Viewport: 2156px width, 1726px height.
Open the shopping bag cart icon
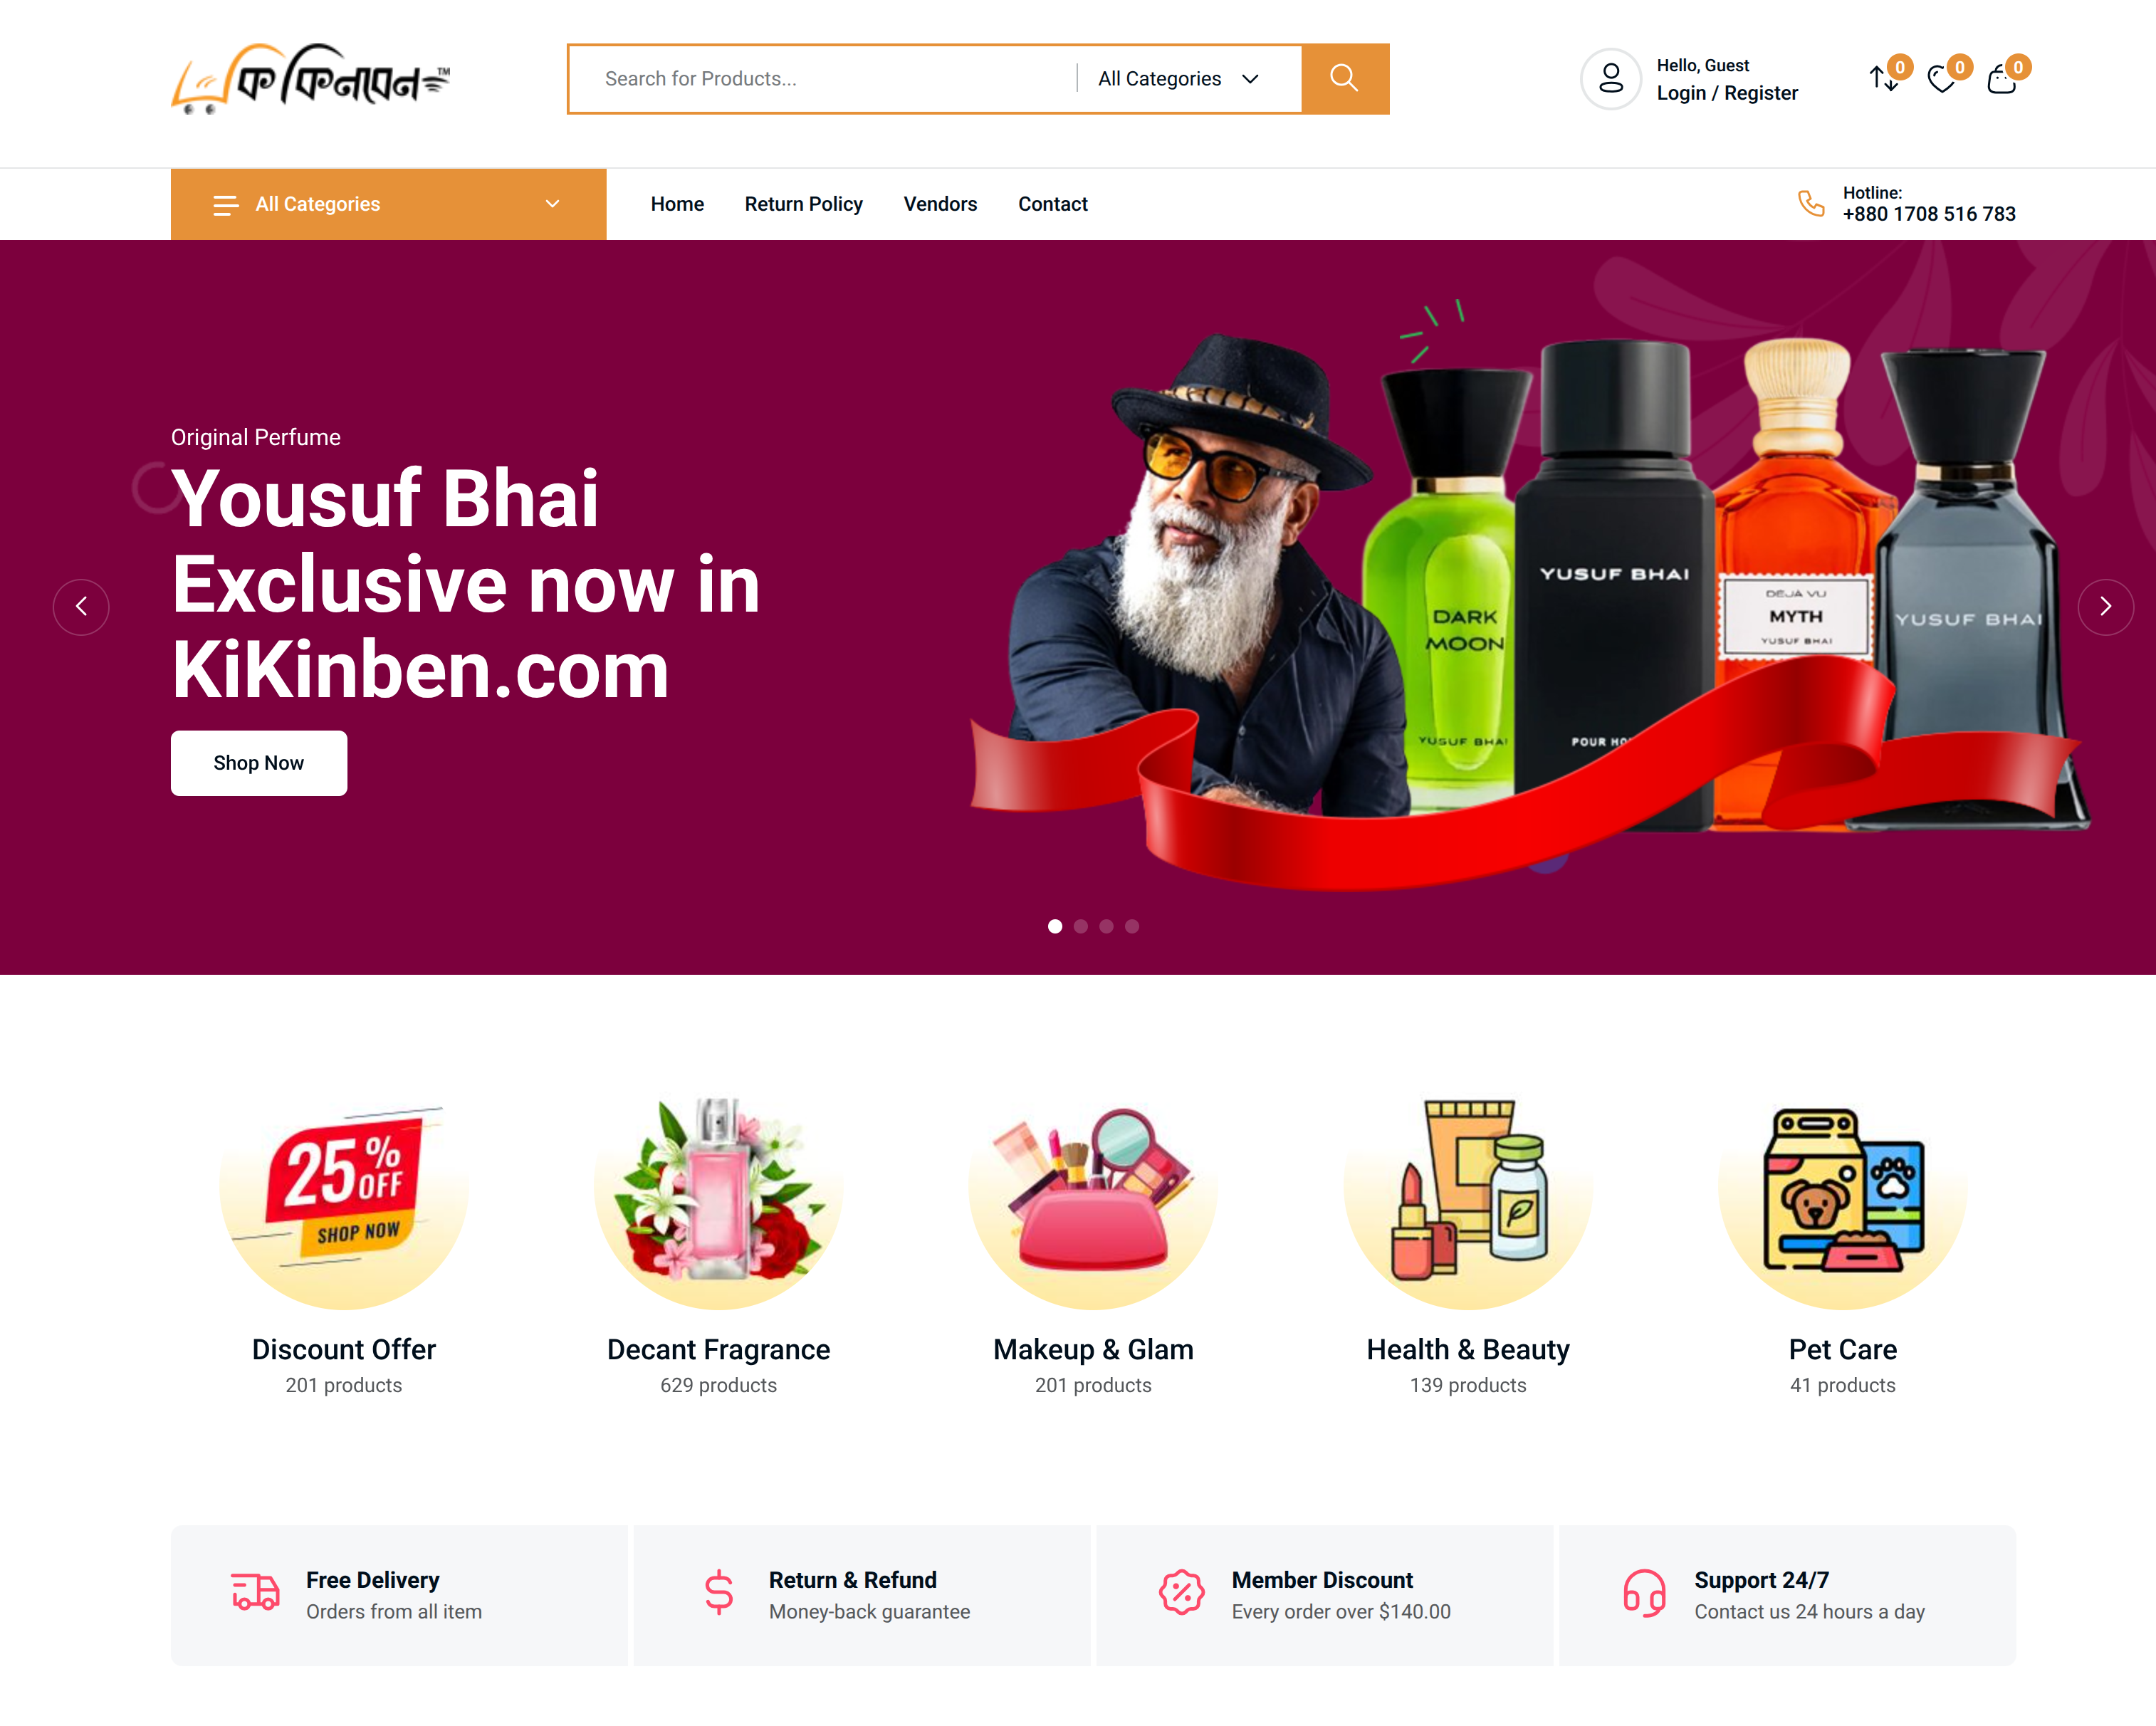(2001, 79)
